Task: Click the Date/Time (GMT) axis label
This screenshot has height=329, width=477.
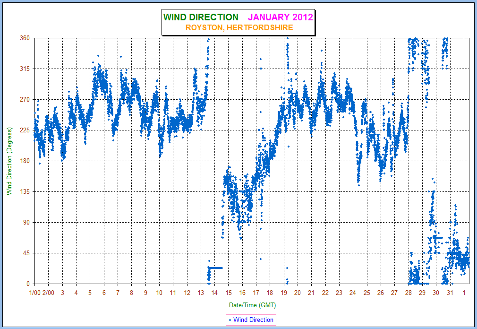Action: 252,305
